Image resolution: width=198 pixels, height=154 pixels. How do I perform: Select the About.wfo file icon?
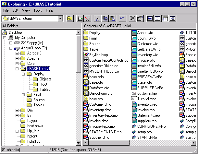point(134,33)
